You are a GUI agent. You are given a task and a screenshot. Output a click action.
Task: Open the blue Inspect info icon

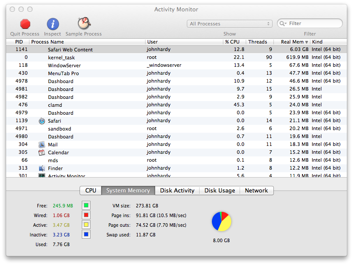(x=53, y=24)
